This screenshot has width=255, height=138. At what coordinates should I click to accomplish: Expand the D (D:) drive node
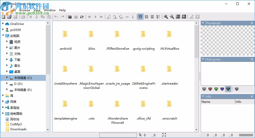click(7, 83)
